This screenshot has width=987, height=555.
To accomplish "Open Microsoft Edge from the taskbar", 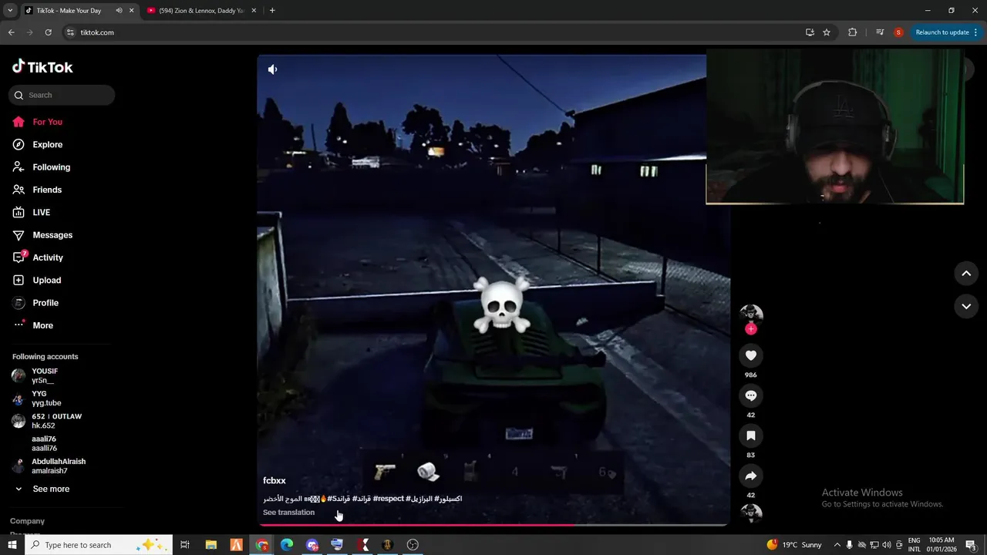I will (x=287, y=545).
